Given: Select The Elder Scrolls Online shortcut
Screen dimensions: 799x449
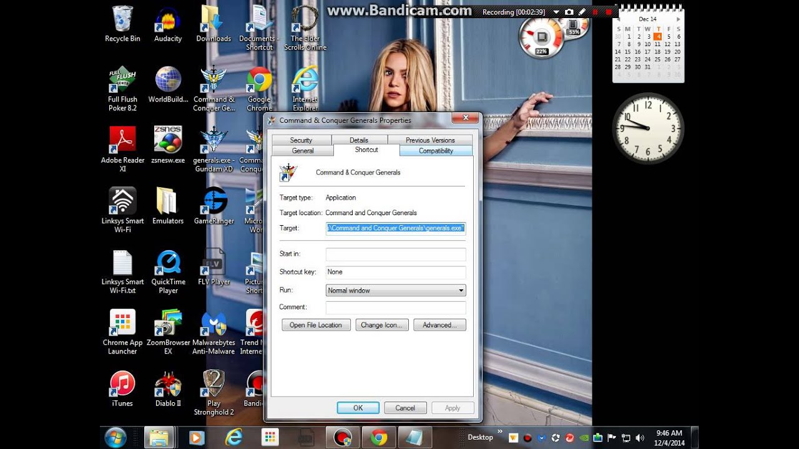Looking at the screenshot, I should coord(305,28).
